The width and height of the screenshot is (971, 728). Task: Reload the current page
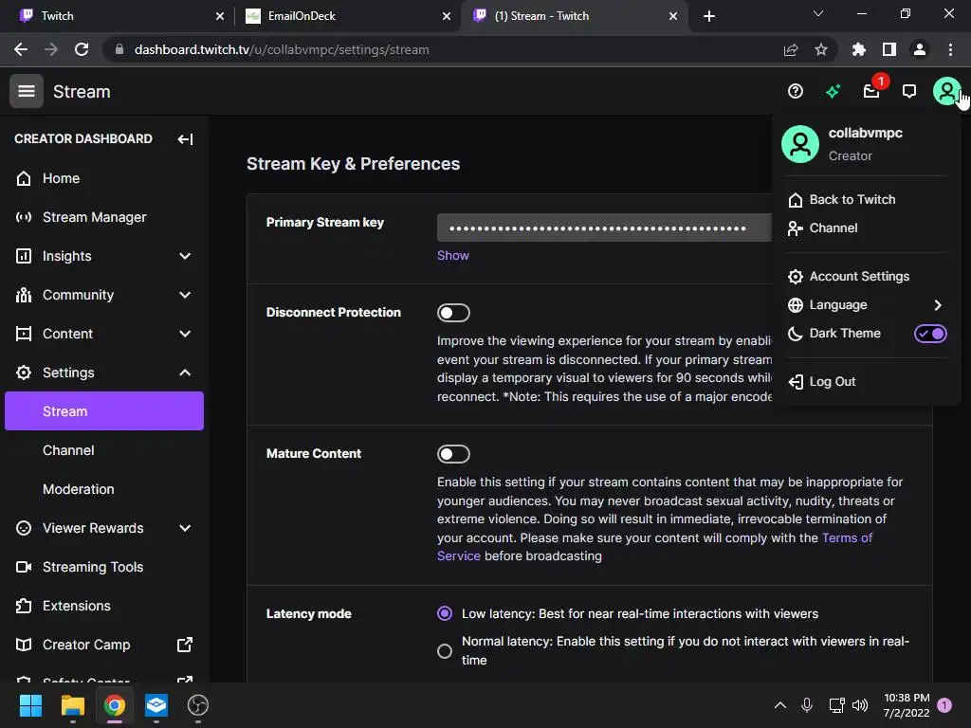82,49
